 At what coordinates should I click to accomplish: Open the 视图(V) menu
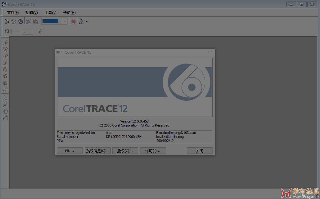[x=32, y=13]
